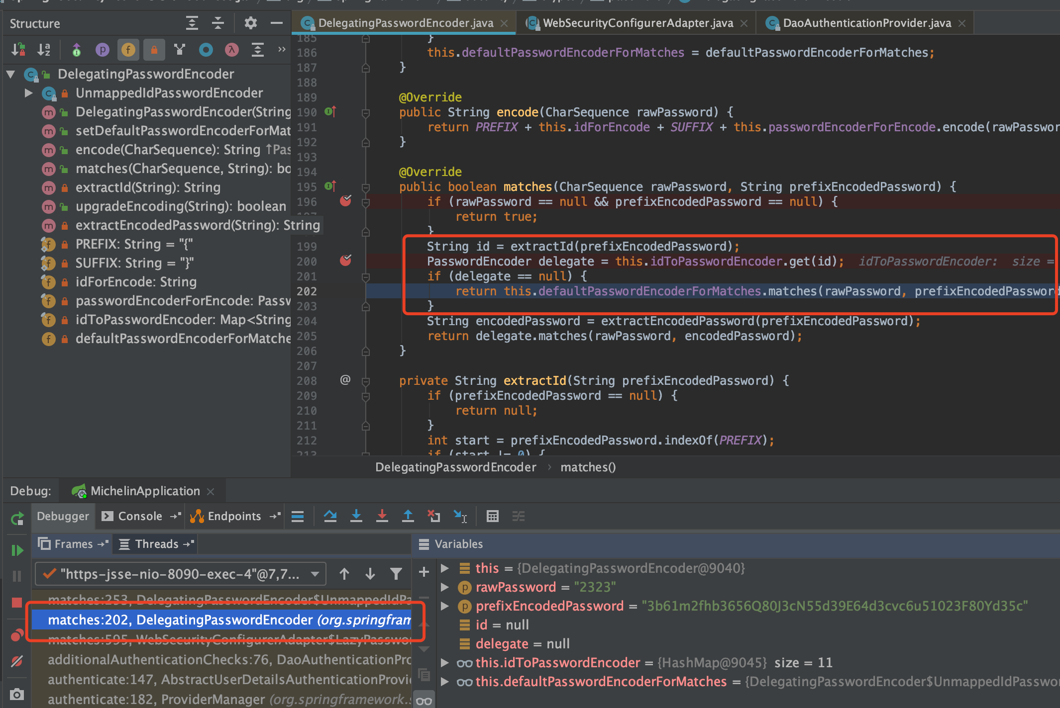Screen dimensions: 1060x708
Task: Click the Stop debug session icon
Action: click(16, 603)
